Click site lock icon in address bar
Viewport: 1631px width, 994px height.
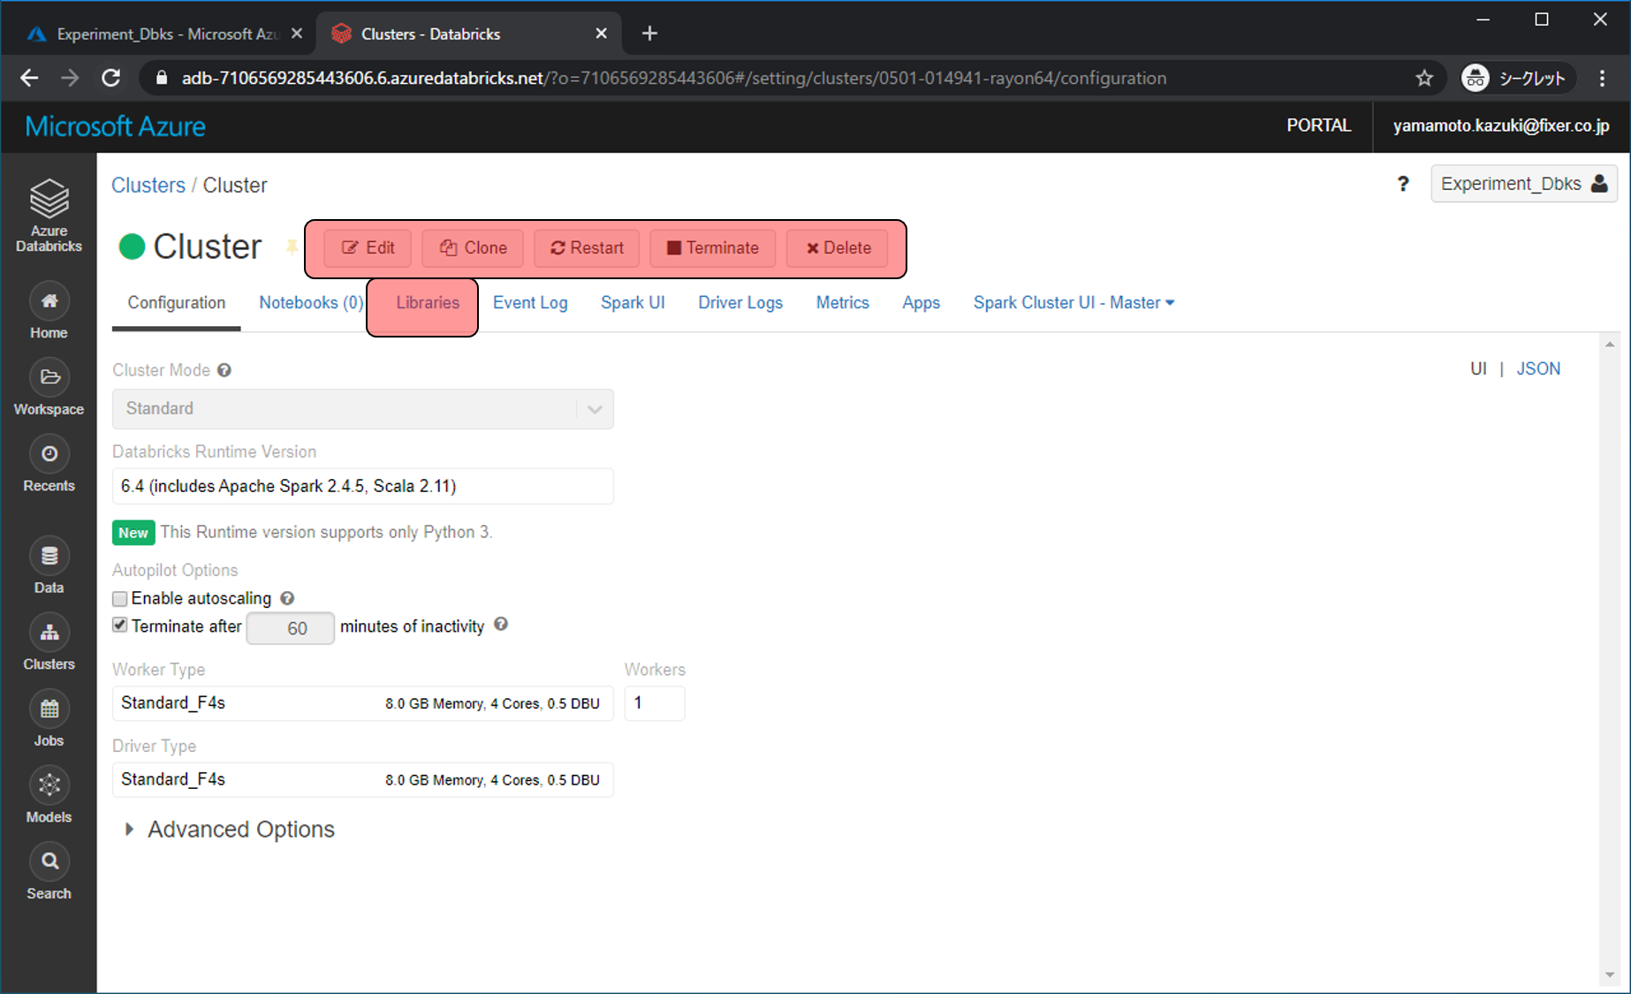pyautogui.click(x=161, y=78)
